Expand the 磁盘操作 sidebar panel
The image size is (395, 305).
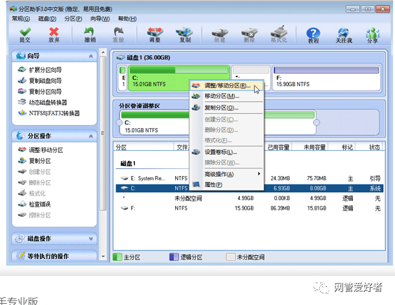click(91, 238)
